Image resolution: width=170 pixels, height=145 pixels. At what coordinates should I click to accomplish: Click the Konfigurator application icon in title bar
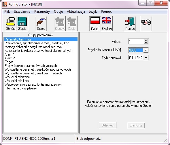pos(5,4)
